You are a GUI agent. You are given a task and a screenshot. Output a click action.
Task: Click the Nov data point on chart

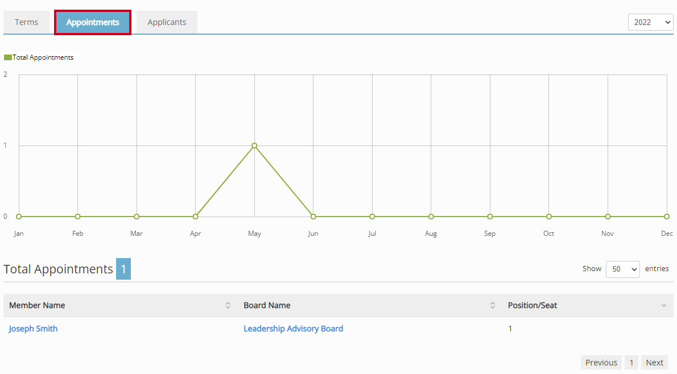click(x=608, y=217)
